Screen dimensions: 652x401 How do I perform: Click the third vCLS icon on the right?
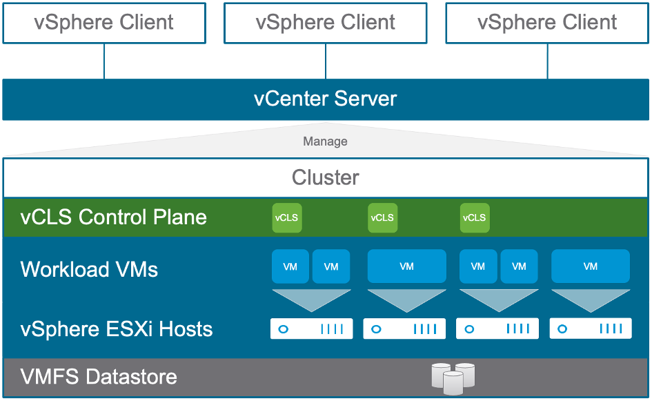tap(475, 217)
